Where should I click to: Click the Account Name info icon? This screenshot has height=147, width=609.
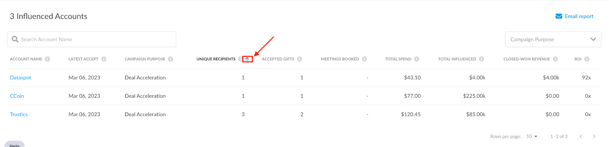48,59
